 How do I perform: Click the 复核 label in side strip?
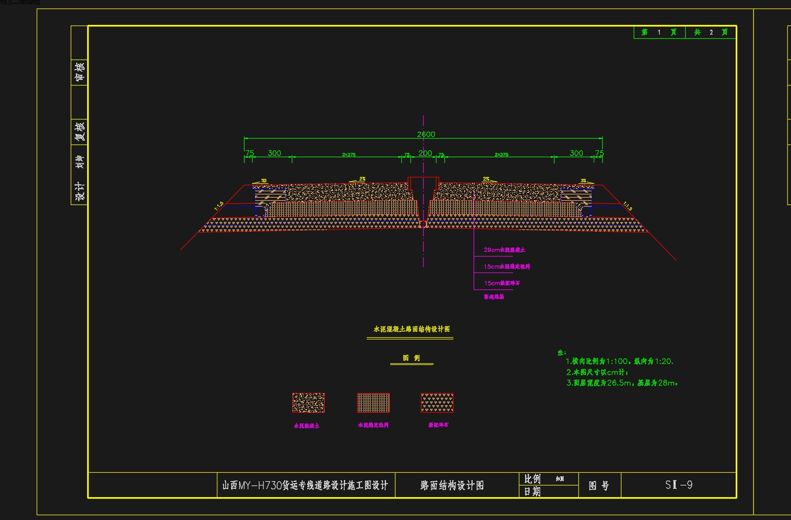click(80, 132)
